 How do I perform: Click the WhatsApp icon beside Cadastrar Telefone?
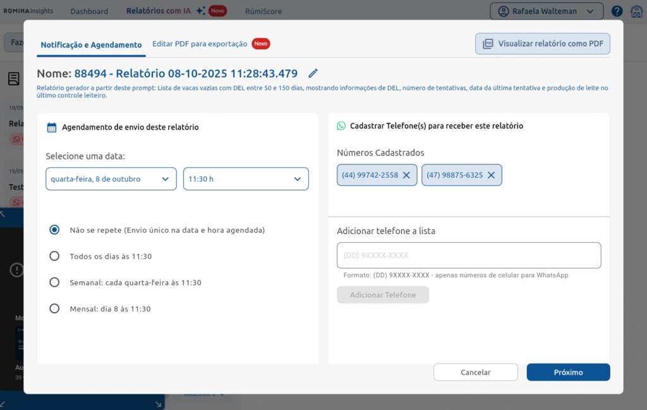click(x=341, y=126)
